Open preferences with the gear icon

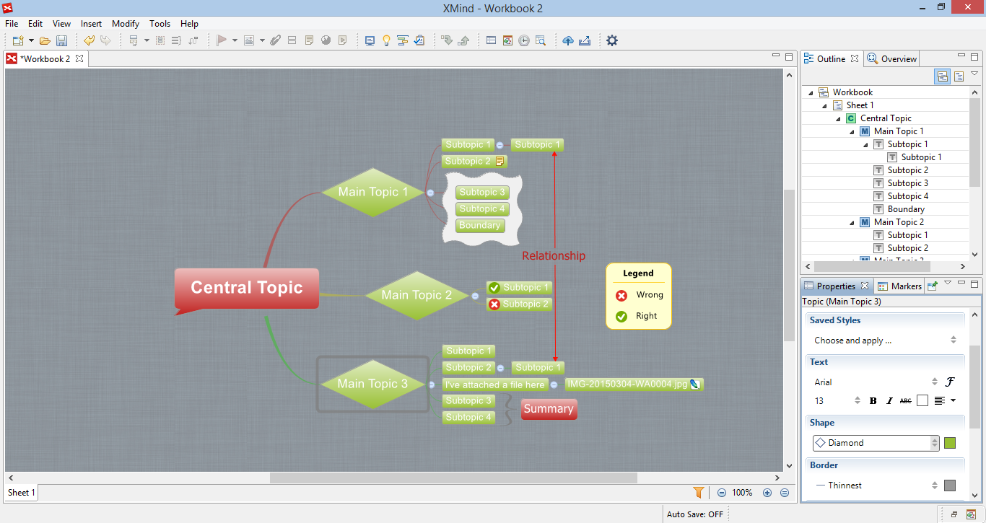click(x=612, y=41)
